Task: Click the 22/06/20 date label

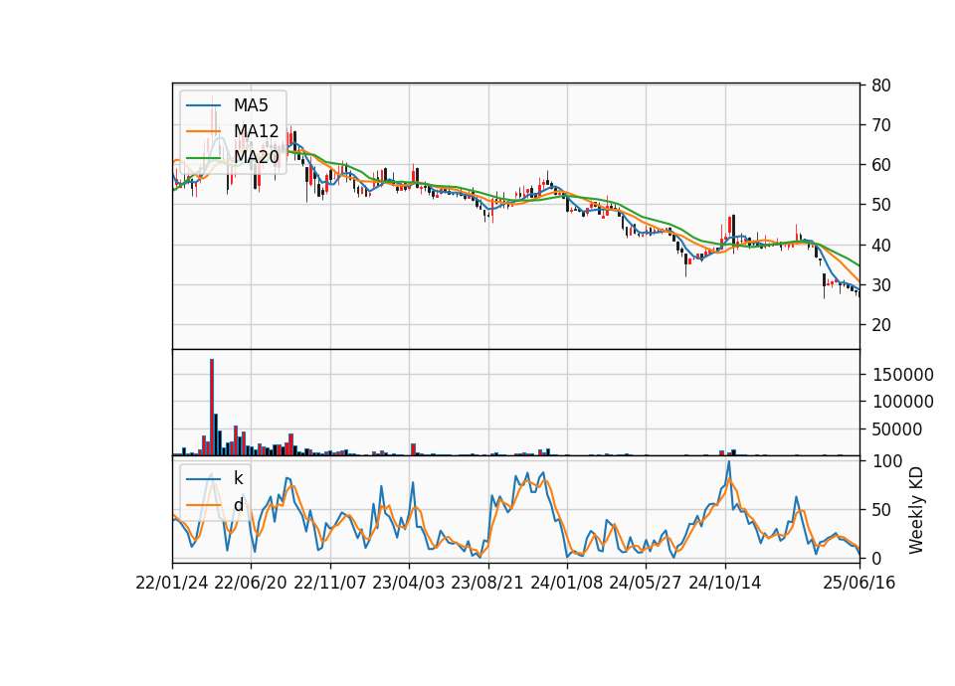Action: pos(251,583)
